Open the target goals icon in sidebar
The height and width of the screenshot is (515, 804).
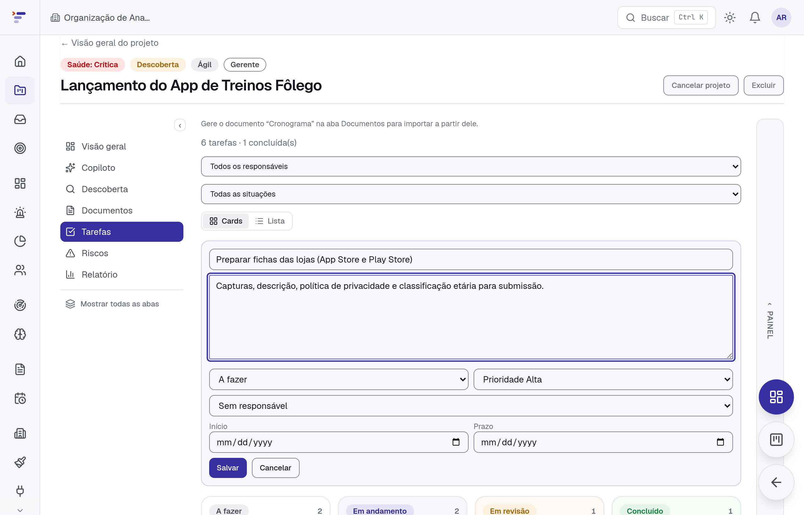[x=20, y=148]
